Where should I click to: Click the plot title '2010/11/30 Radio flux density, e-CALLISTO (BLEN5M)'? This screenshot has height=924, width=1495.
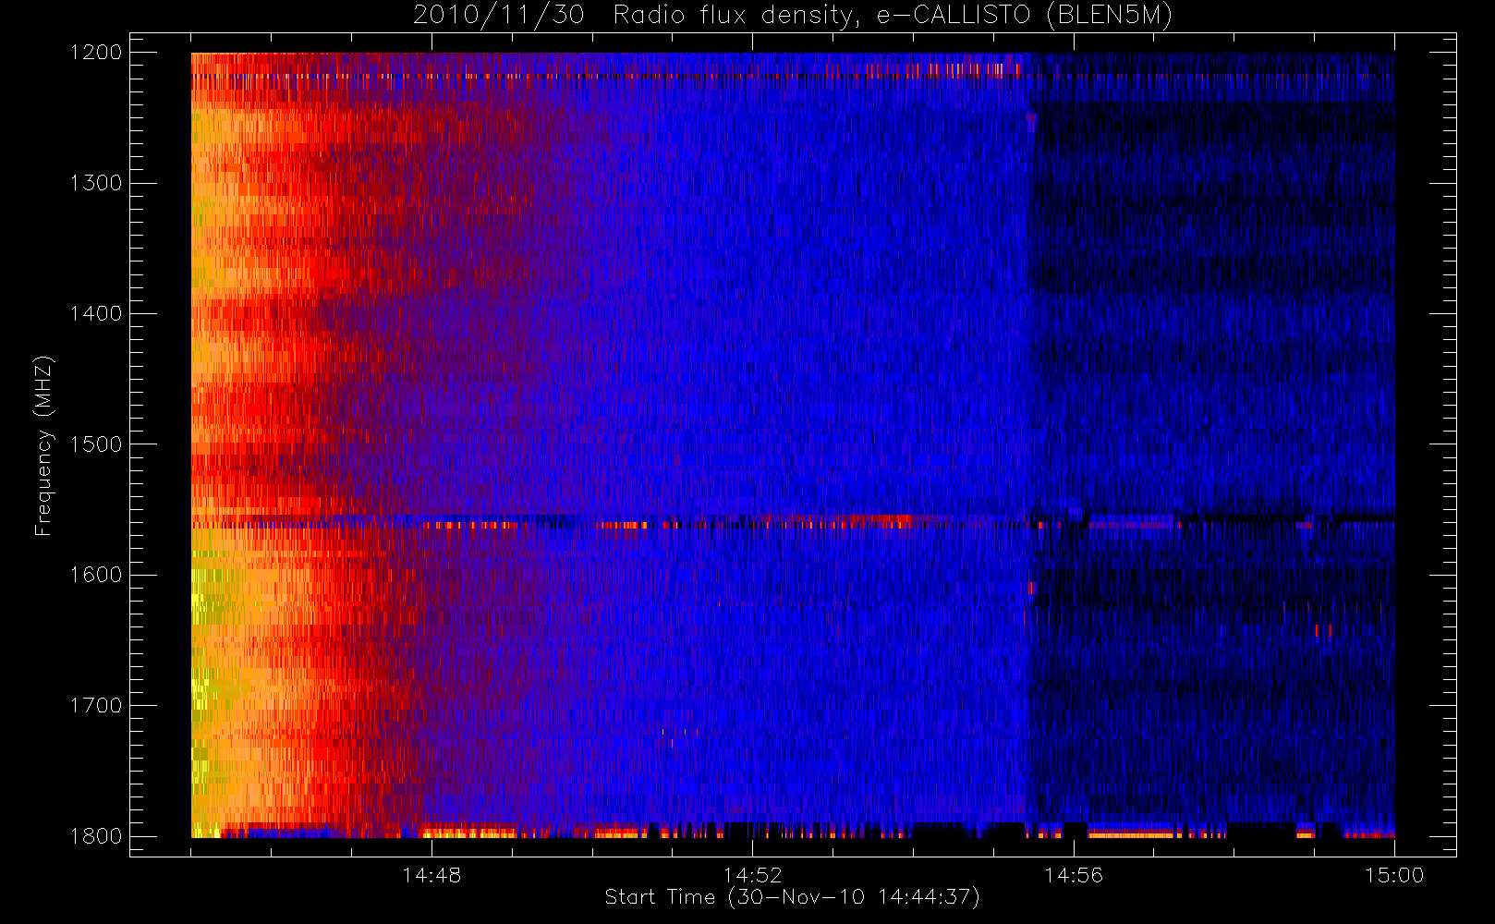tap(792, 16)
